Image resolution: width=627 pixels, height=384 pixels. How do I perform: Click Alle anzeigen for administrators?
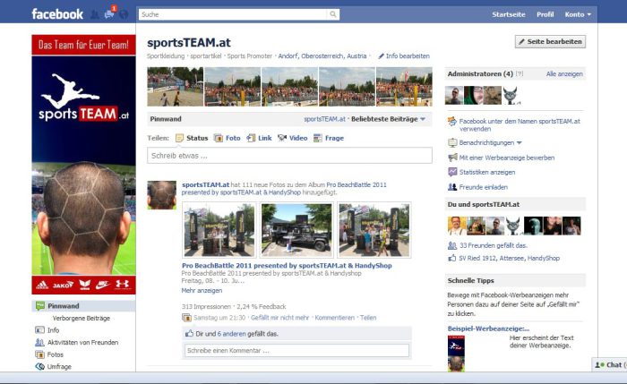click(x=564, y=74)
